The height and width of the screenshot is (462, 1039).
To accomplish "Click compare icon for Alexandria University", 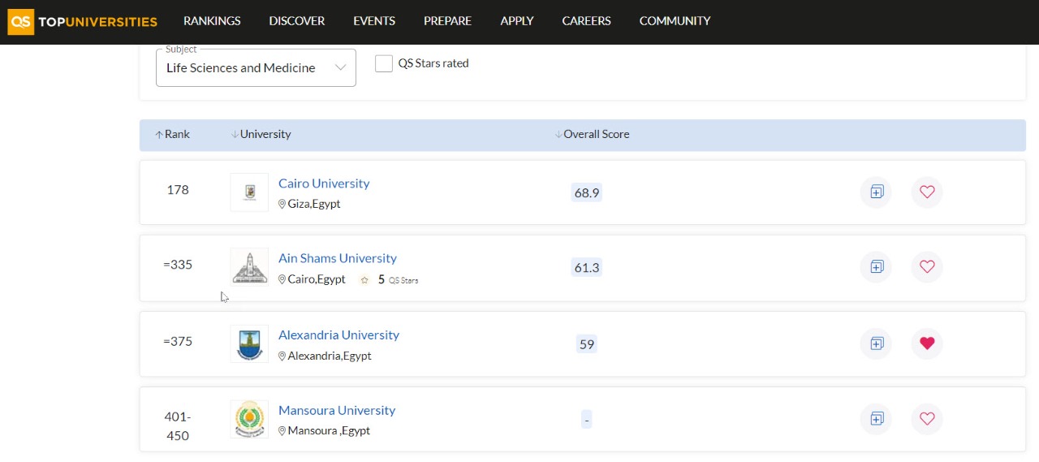I will (877, 343).
